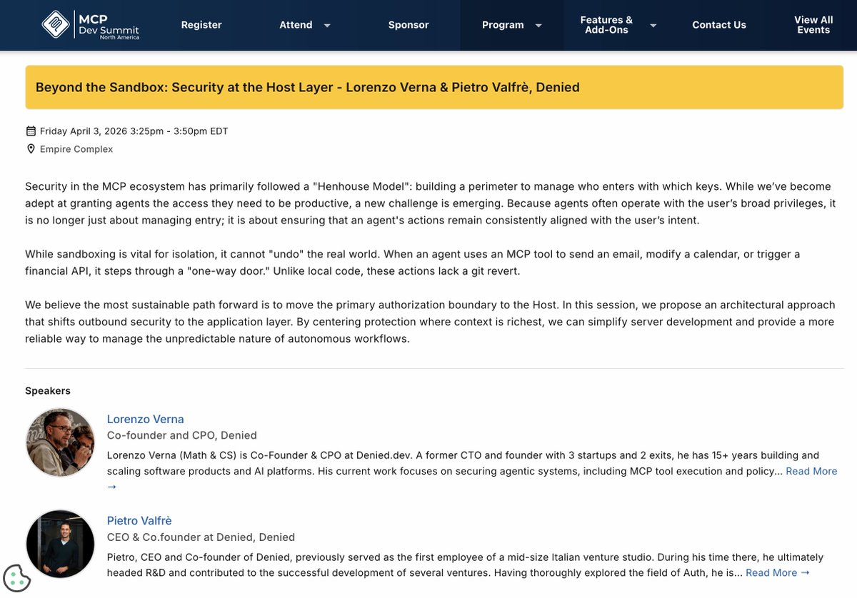
Task: Open Pietro Valfrè's speaker profile link
Action: click(x=139, y=520)
